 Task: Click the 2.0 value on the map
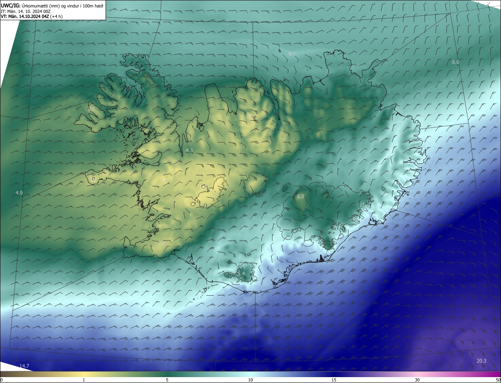pos(161,243)
